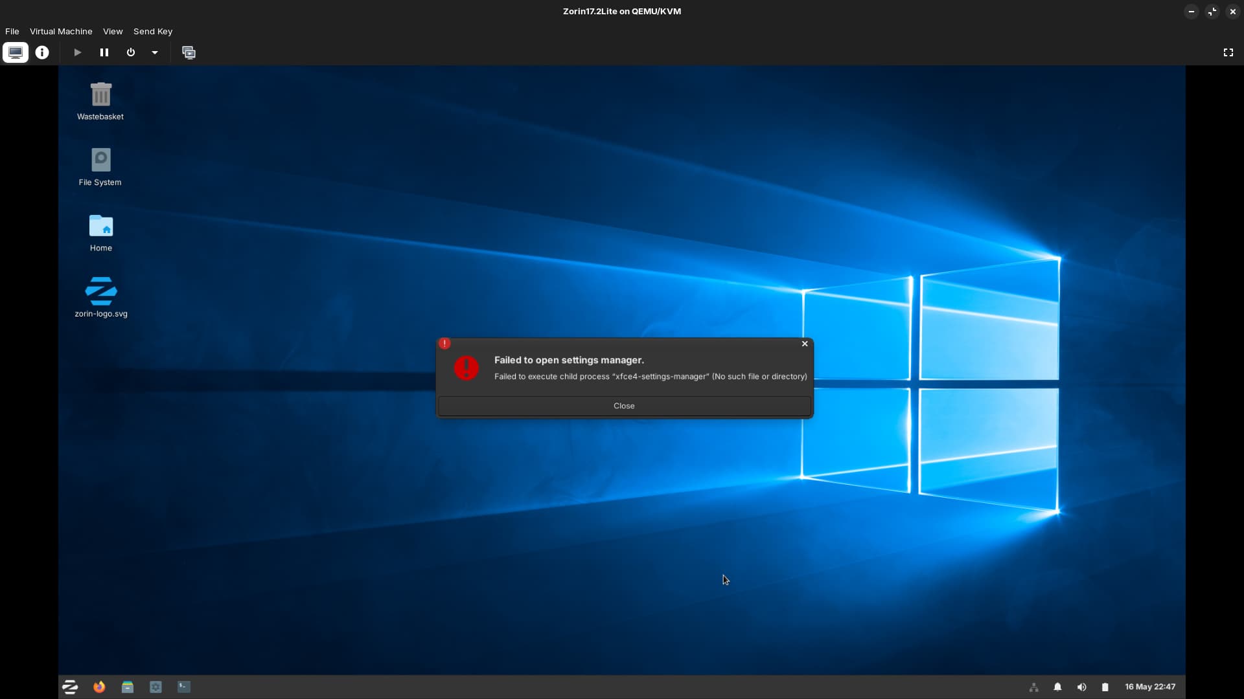1244x699 pixels.
Task: Launch Firefox from the taskbar
Action: tap(99, 687)
